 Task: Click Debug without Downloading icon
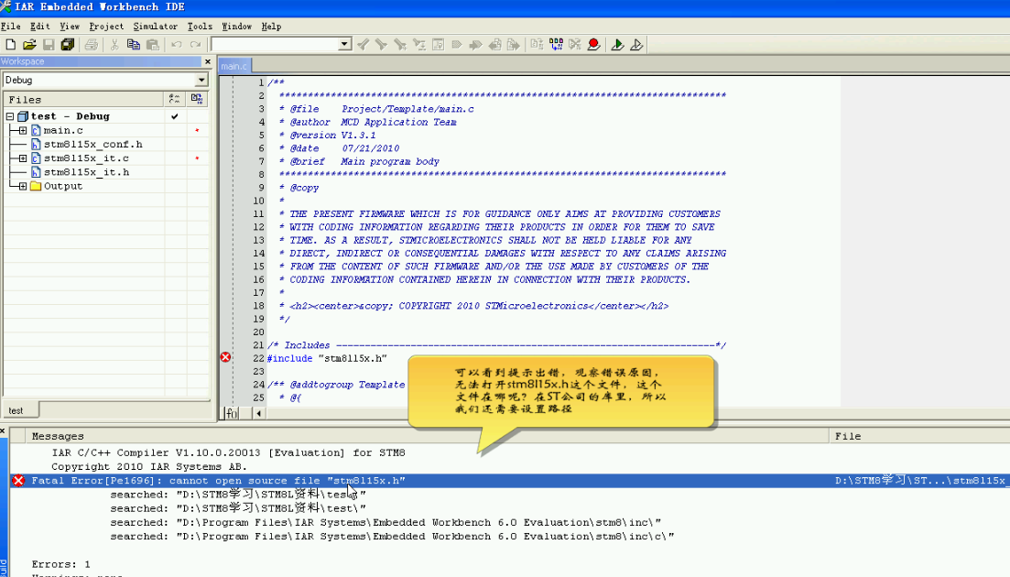pyautogui.click(x=636, y=45)
